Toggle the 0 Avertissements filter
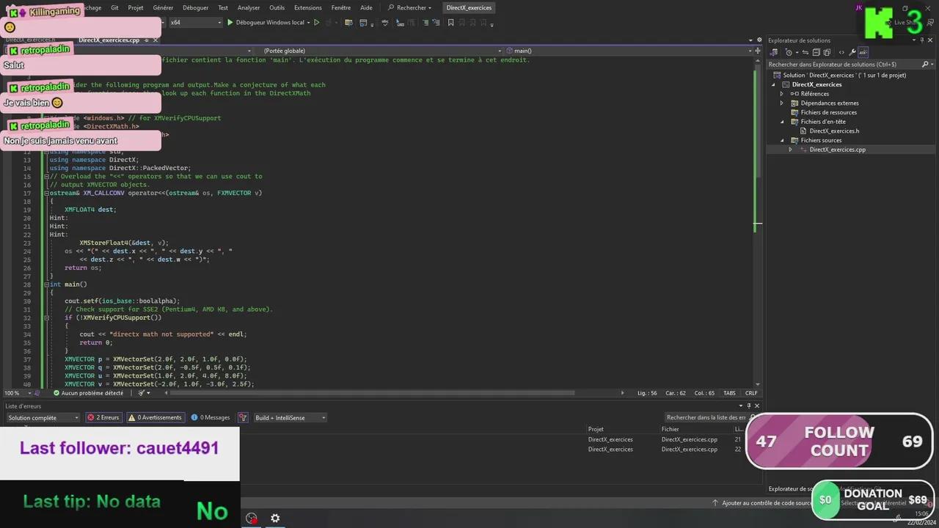939x528 pixels. [x=155, y=417]
